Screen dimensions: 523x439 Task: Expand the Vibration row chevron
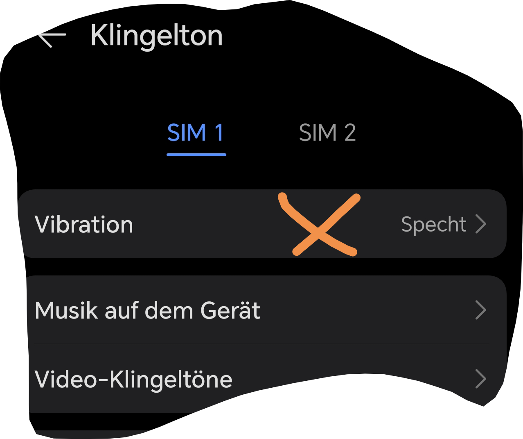click(x=481, y=224)
